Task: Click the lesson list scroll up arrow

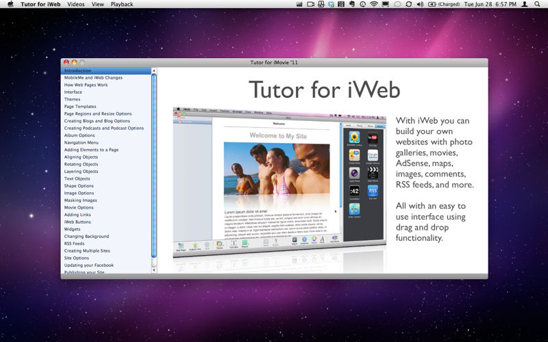Action: [153, 70]
